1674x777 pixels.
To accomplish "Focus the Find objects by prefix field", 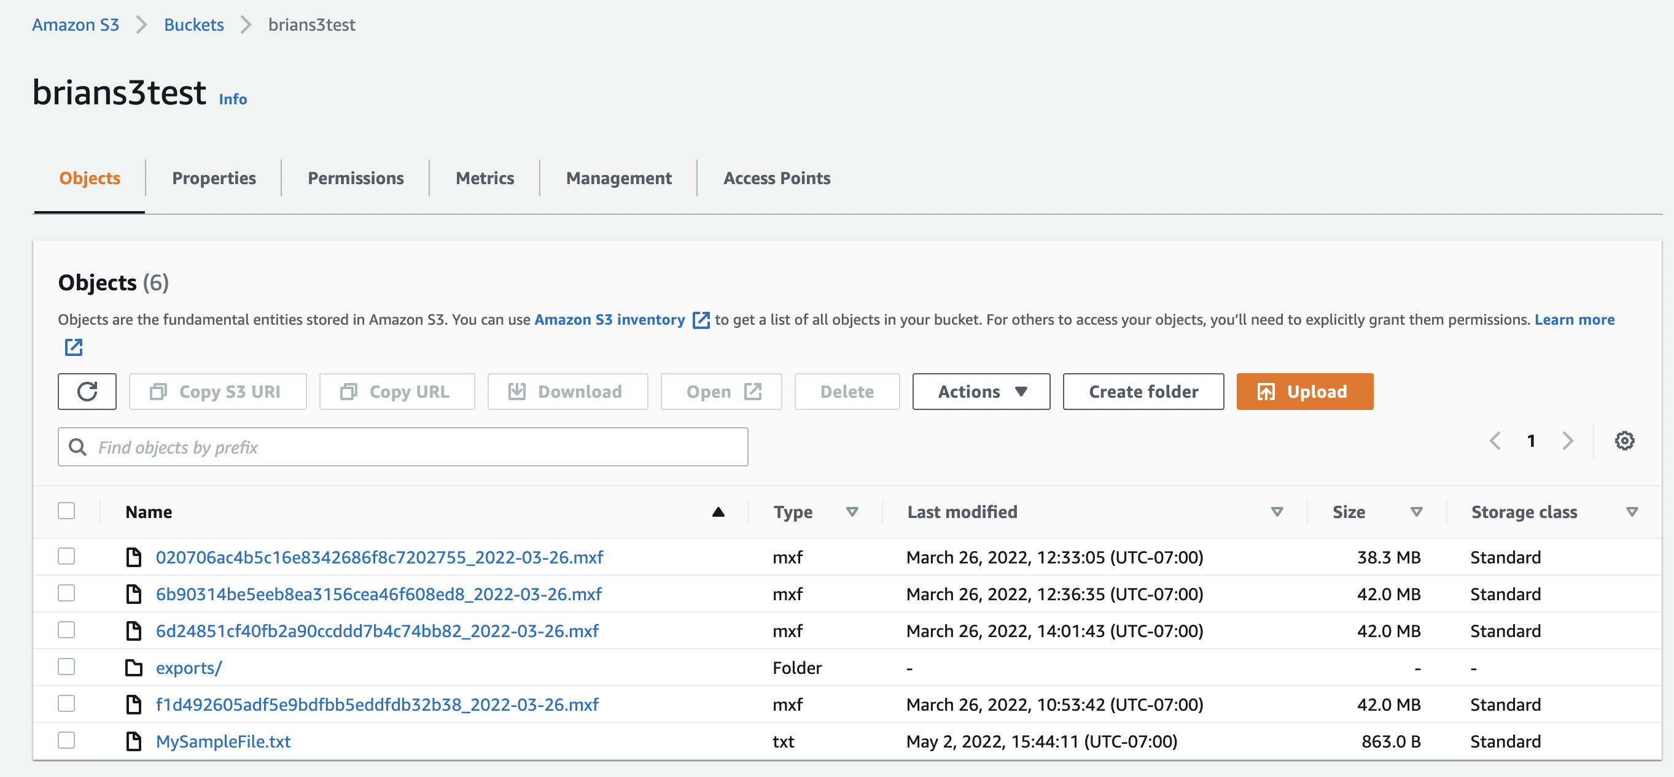I will click(403, 447).
